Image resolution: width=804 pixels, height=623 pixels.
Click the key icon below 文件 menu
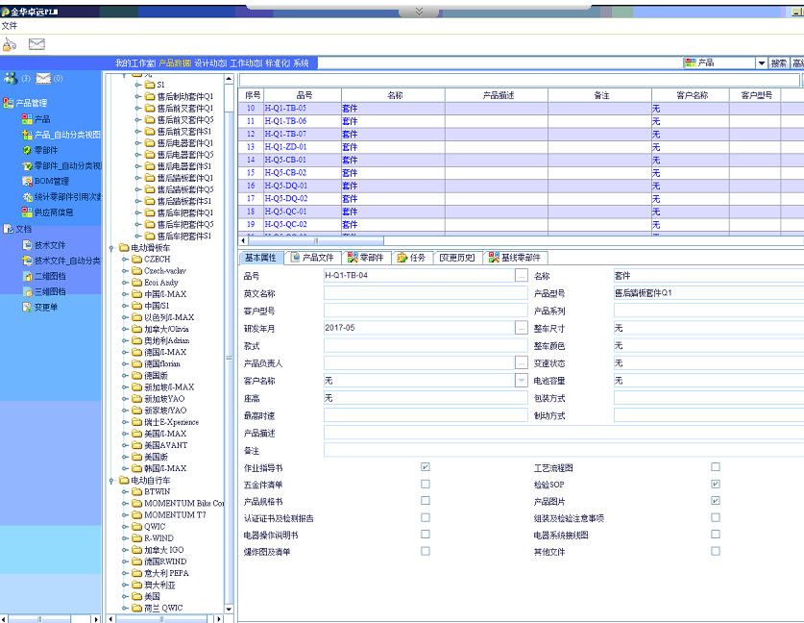pos(10,44)
